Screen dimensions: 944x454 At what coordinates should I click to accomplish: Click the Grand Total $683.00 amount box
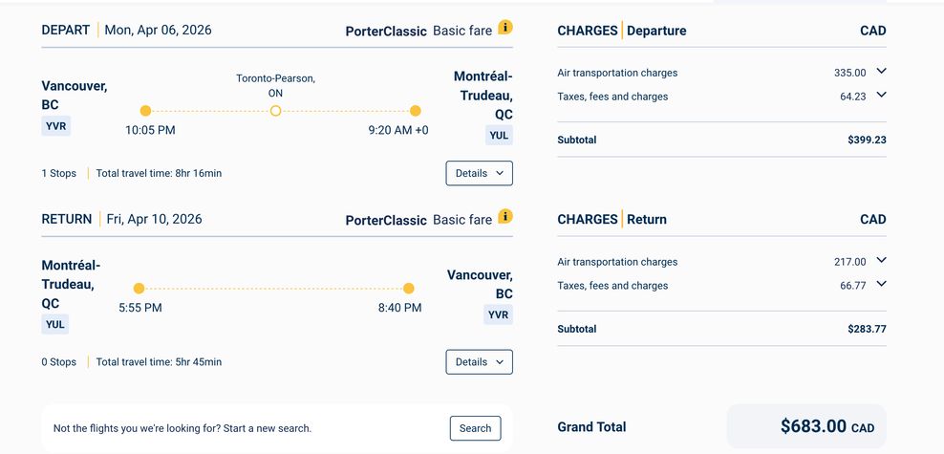click(805, 426)
